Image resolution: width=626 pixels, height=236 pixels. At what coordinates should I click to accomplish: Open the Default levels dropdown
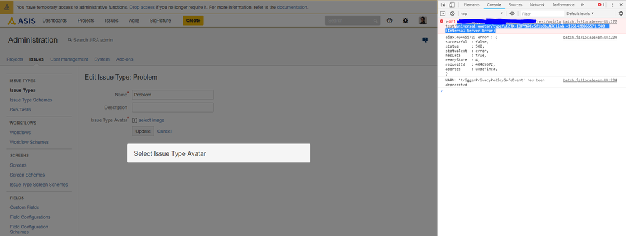580,14
